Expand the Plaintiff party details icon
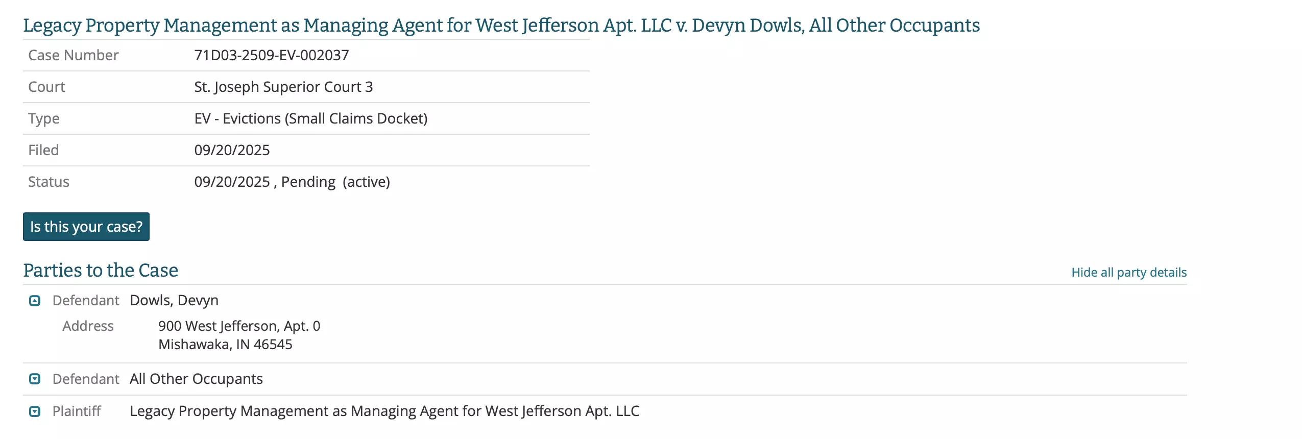Image resolution: width=1302 pixels, height=439 pixels. (35, 411)
